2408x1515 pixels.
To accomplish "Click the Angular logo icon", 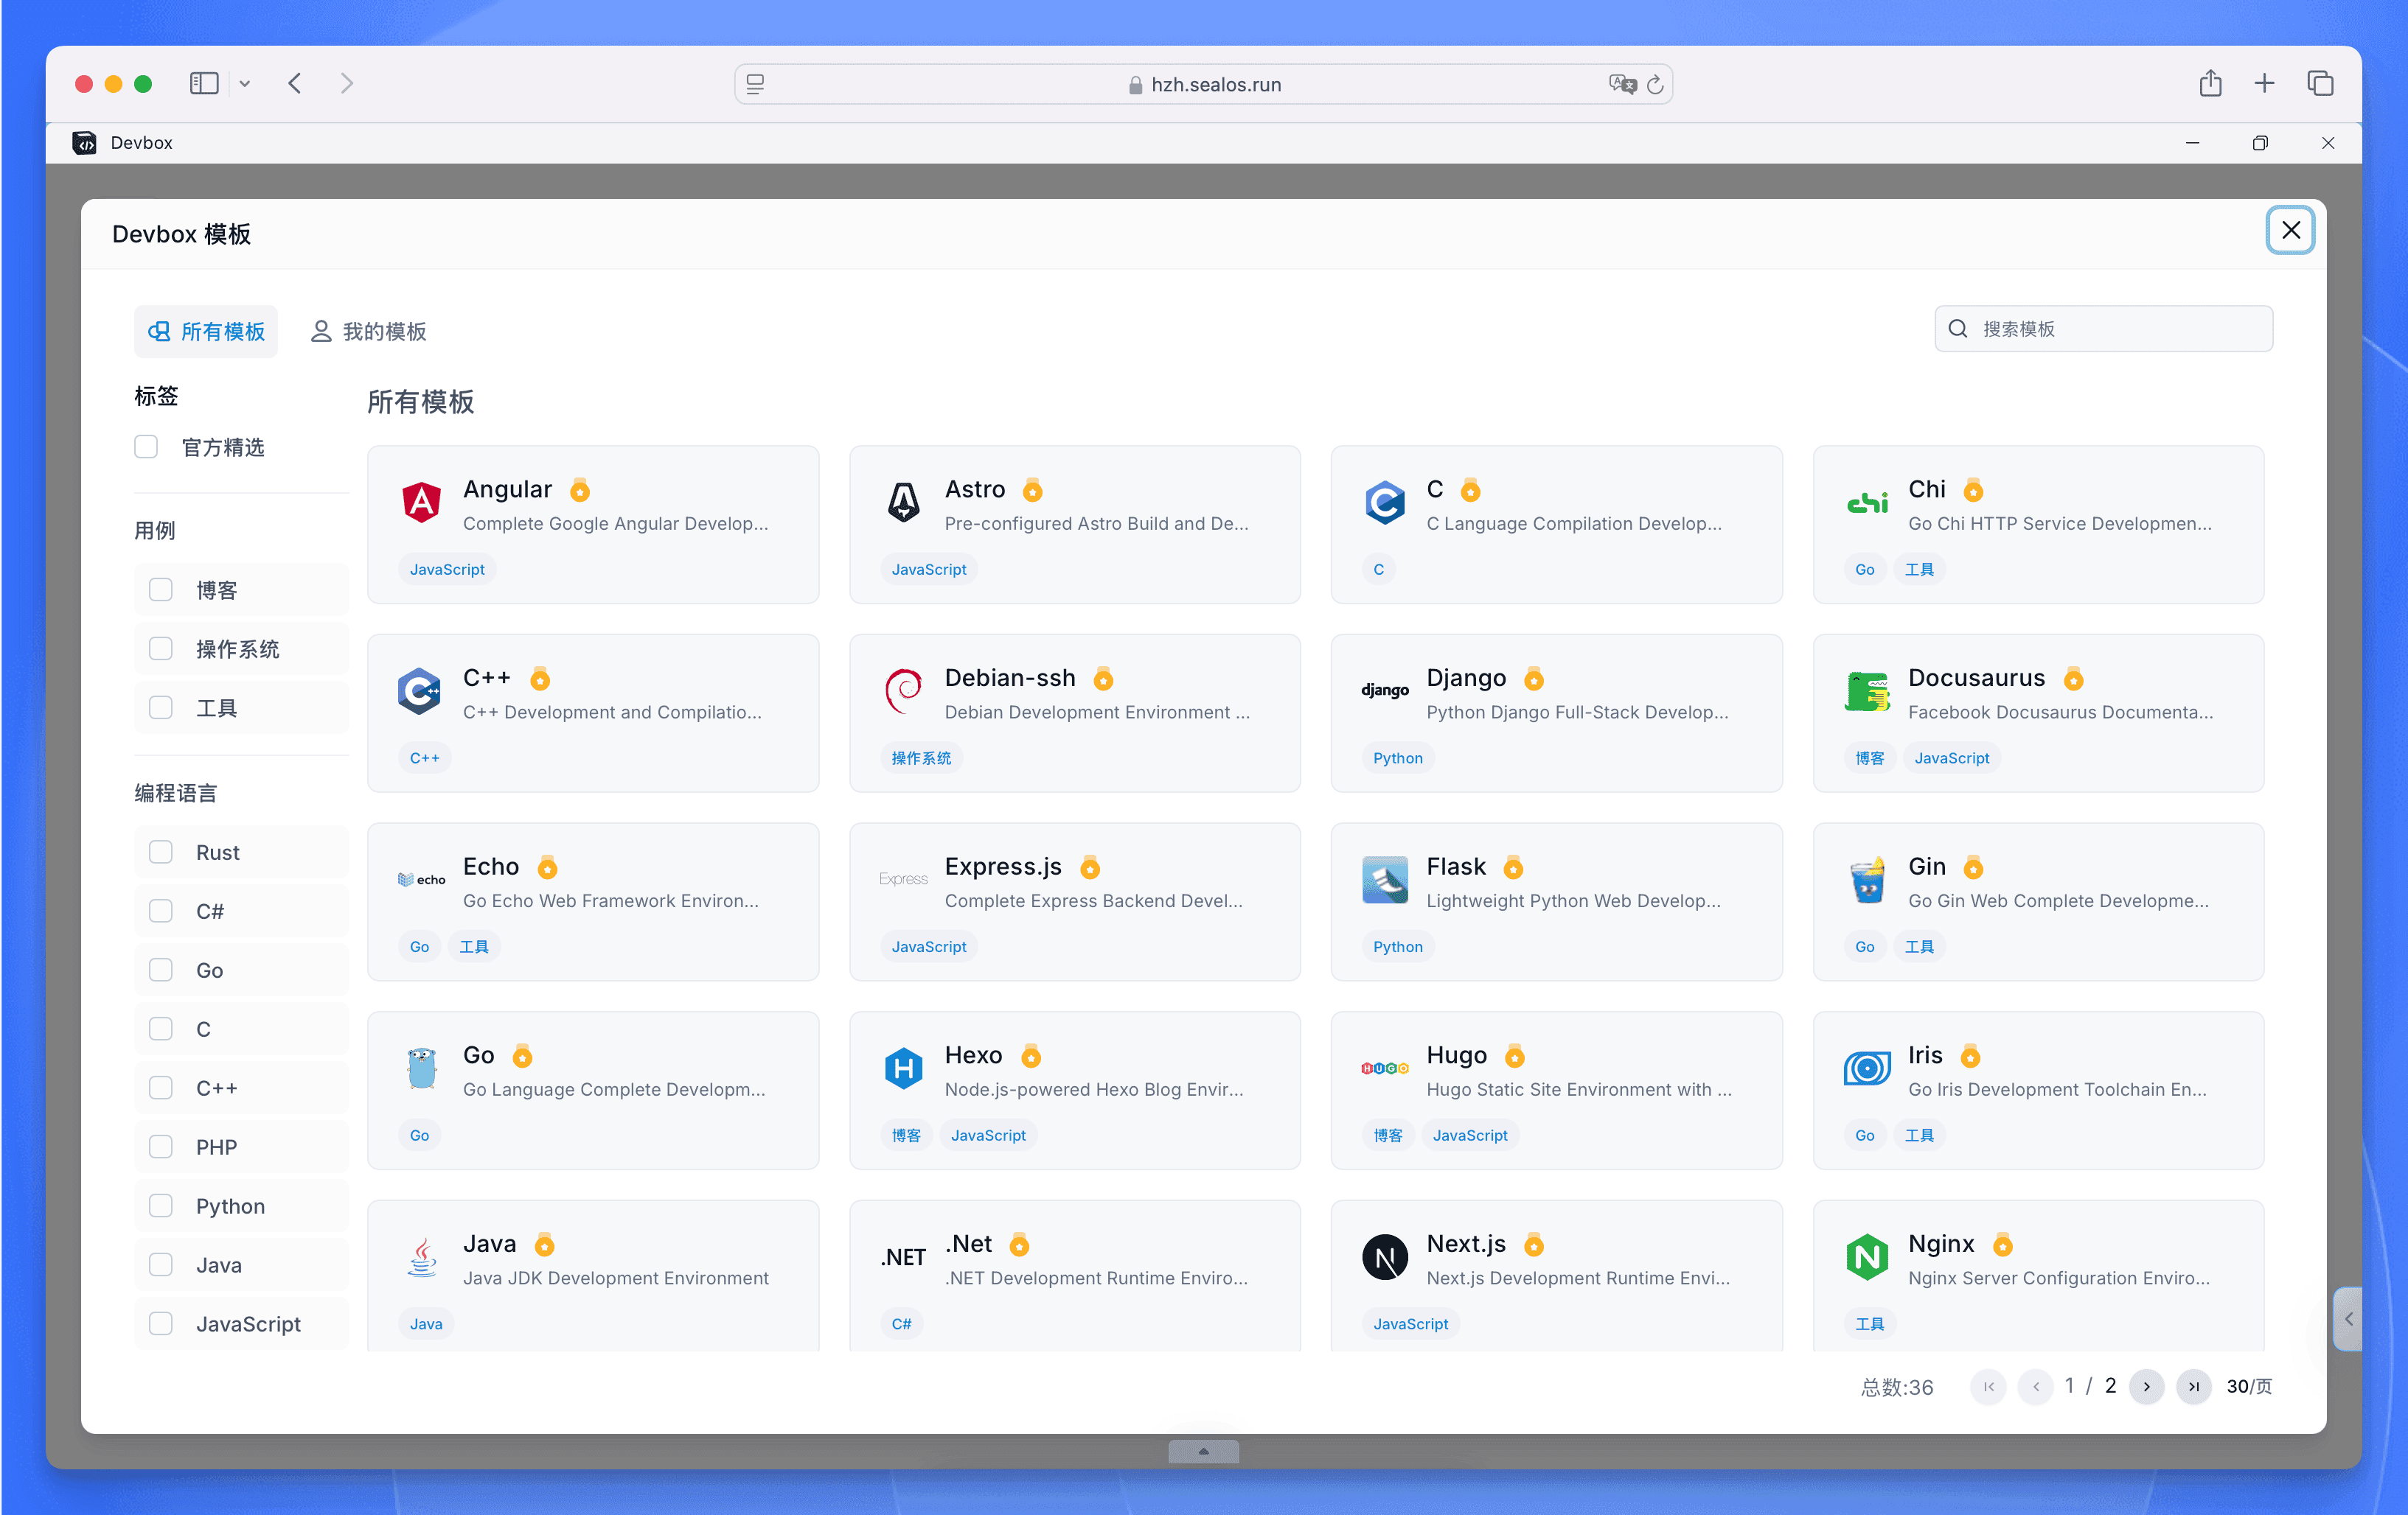I will 421,502.
